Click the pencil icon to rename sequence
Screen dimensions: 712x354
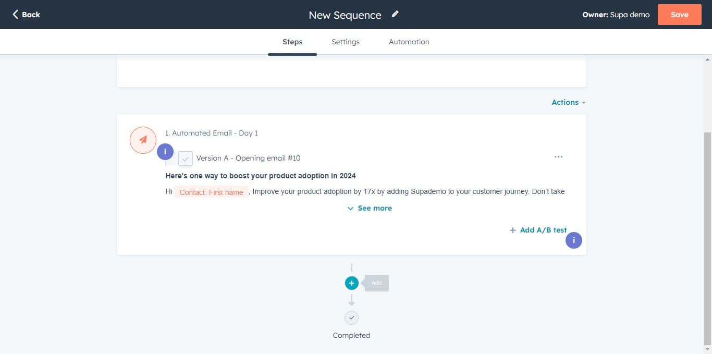[395, 15]
